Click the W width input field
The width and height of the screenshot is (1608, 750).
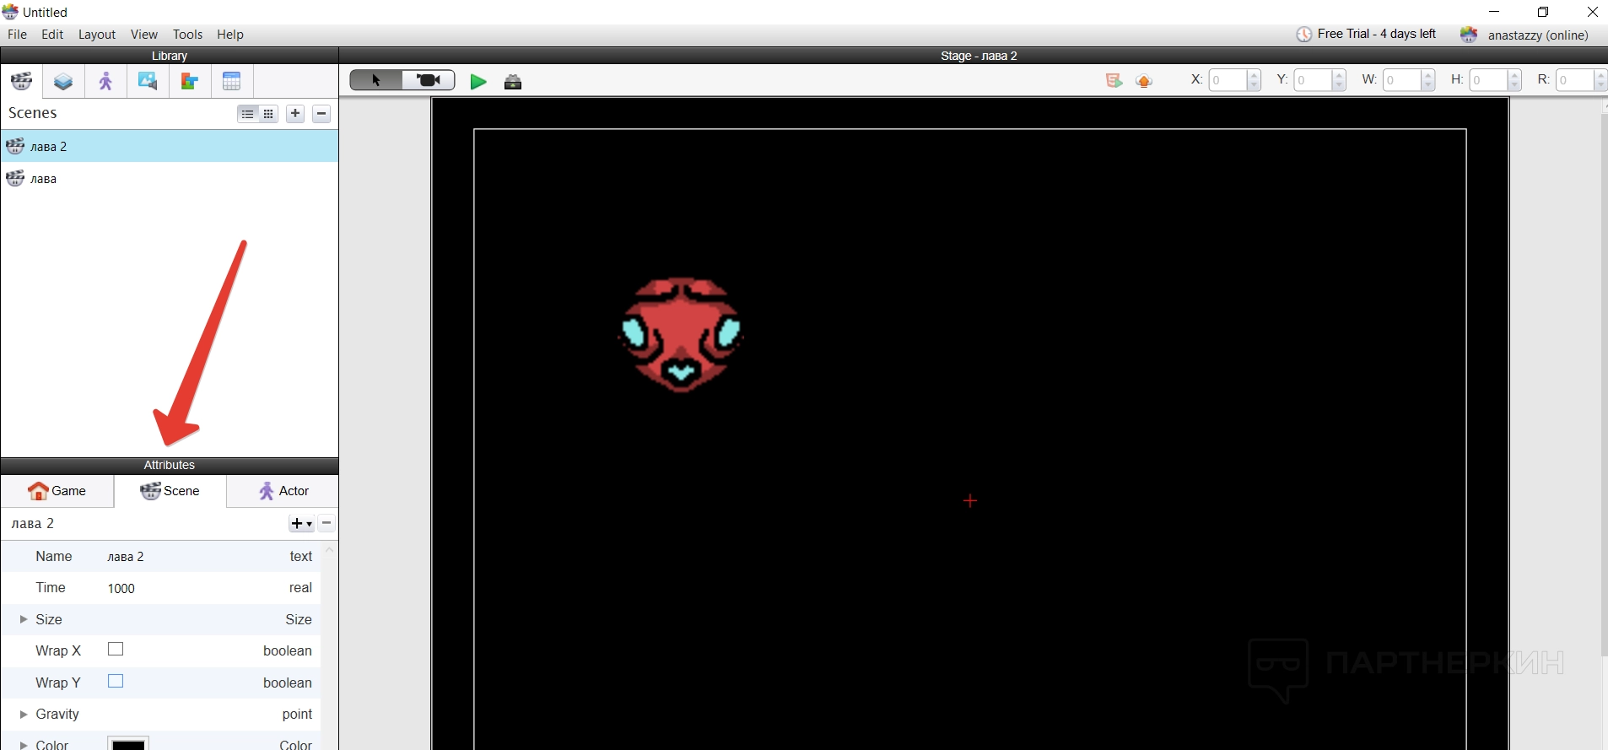1402,80
